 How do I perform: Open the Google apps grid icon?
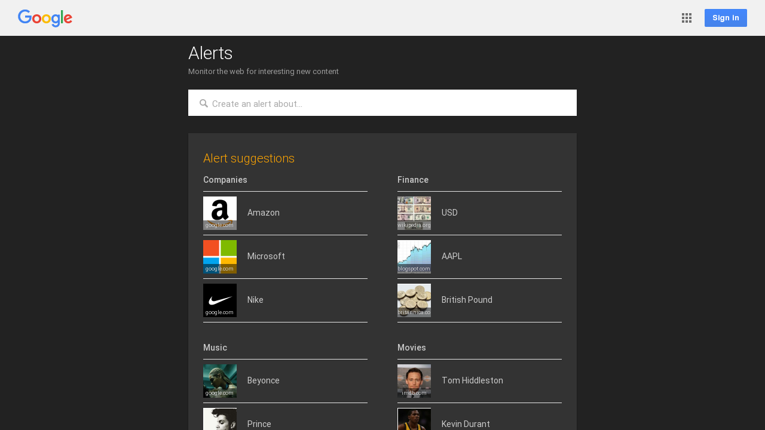[x=687, y=18]
